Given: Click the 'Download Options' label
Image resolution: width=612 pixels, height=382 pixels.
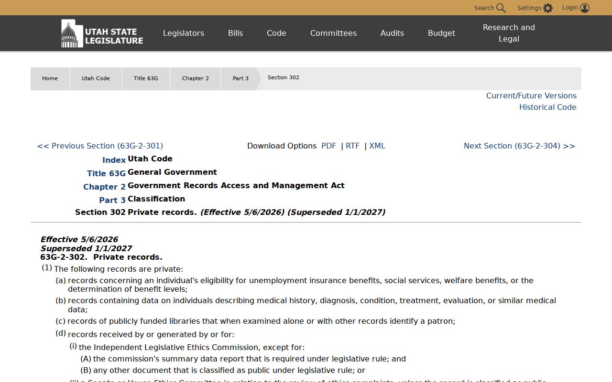Looking at the screenshot, I should pyautogui.click(x=282, y=146).
